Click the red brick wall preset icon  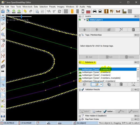pos(88,12)
